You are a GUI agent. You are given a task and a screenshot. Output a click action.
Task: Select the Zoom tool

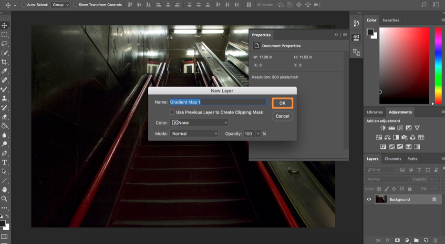click(4, 199)
